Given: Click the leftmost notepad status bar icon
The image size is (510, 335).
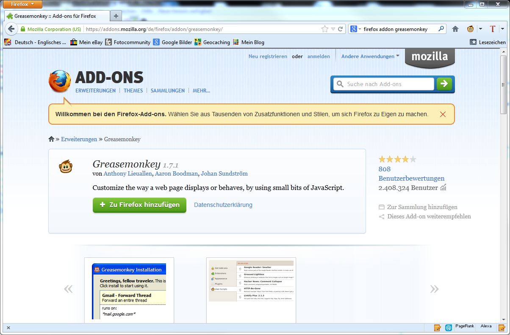Looking at the screenshot, I should [438, 327].
